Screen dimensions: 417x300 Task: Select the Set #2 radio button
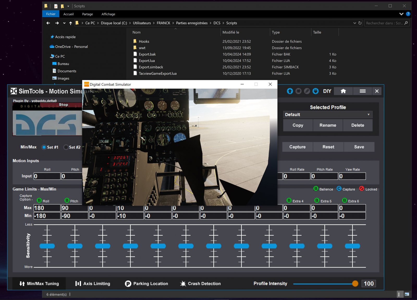coord(66,147)
